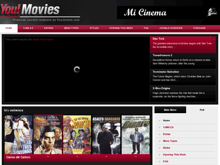This screenshot has width=220, height=165.
Task: Open Home in the Main Menu sidebar
Action: pos(166,120)
